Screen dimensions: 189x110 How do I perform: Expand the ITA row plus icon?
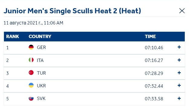point(179,60)
